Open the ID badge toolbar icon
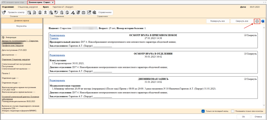Screen dimensions: 267x120 (40, 12)
